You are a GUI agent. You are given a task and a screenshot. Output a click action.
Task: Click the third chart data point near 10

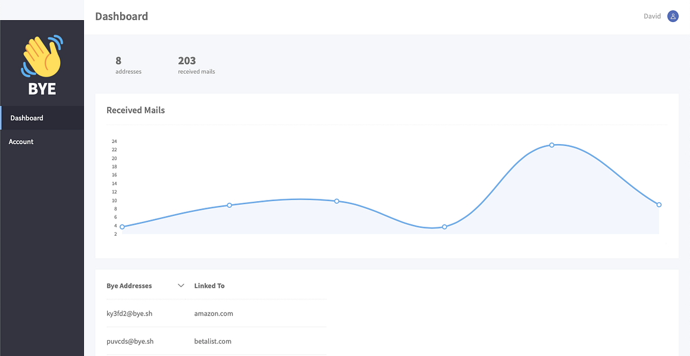coord(337,201)
